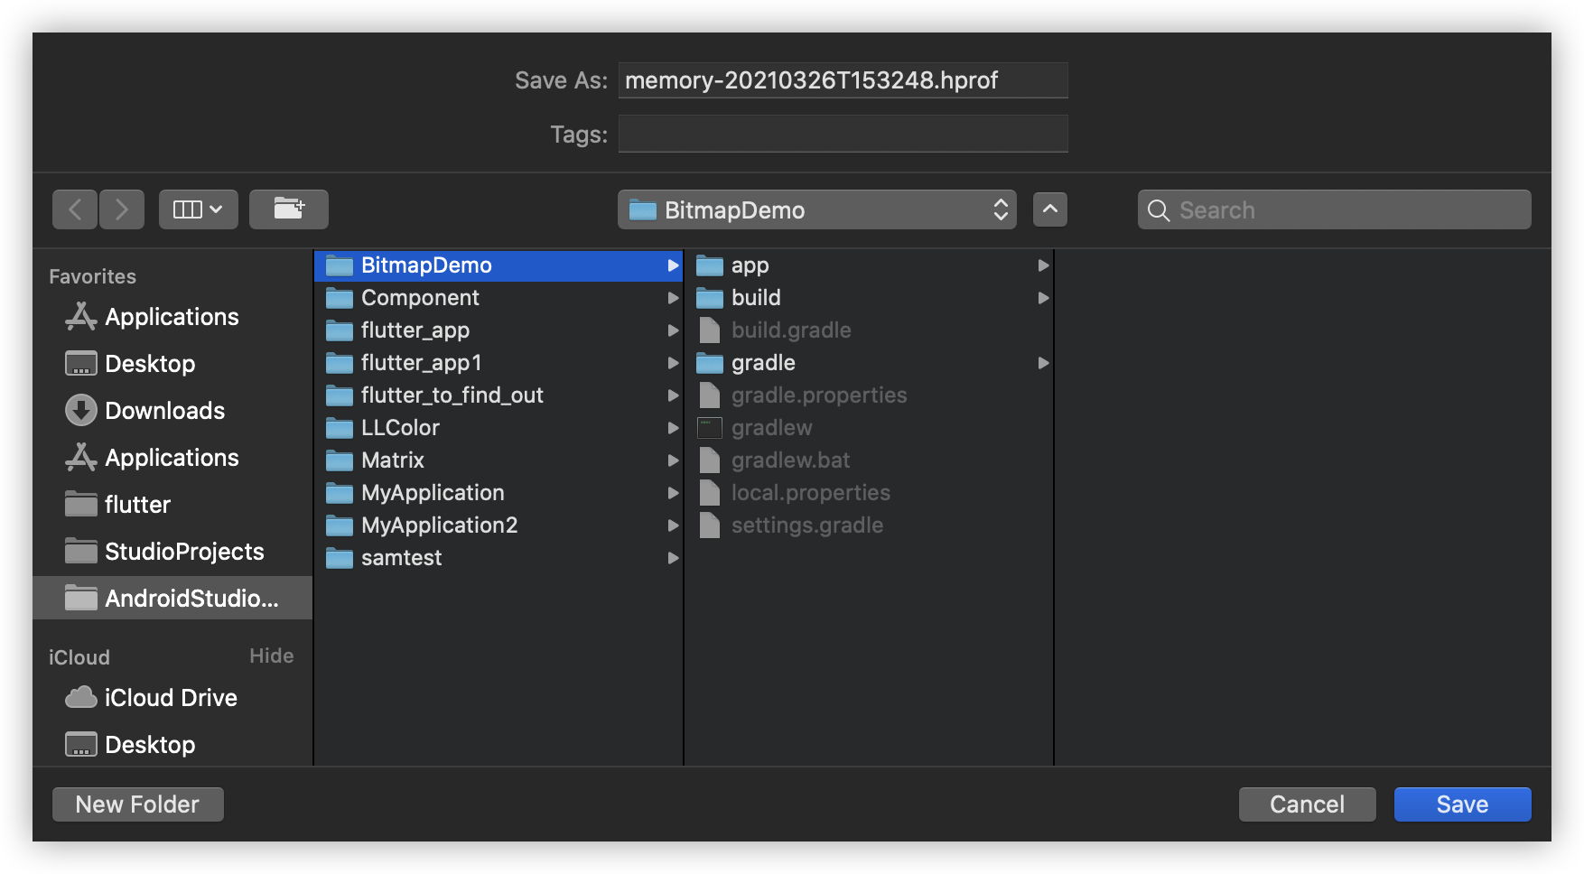Image resolution: width=1584 pixels, height=874 pixels.
Task: Select the MyApplication2 folder
Action: 439,525
